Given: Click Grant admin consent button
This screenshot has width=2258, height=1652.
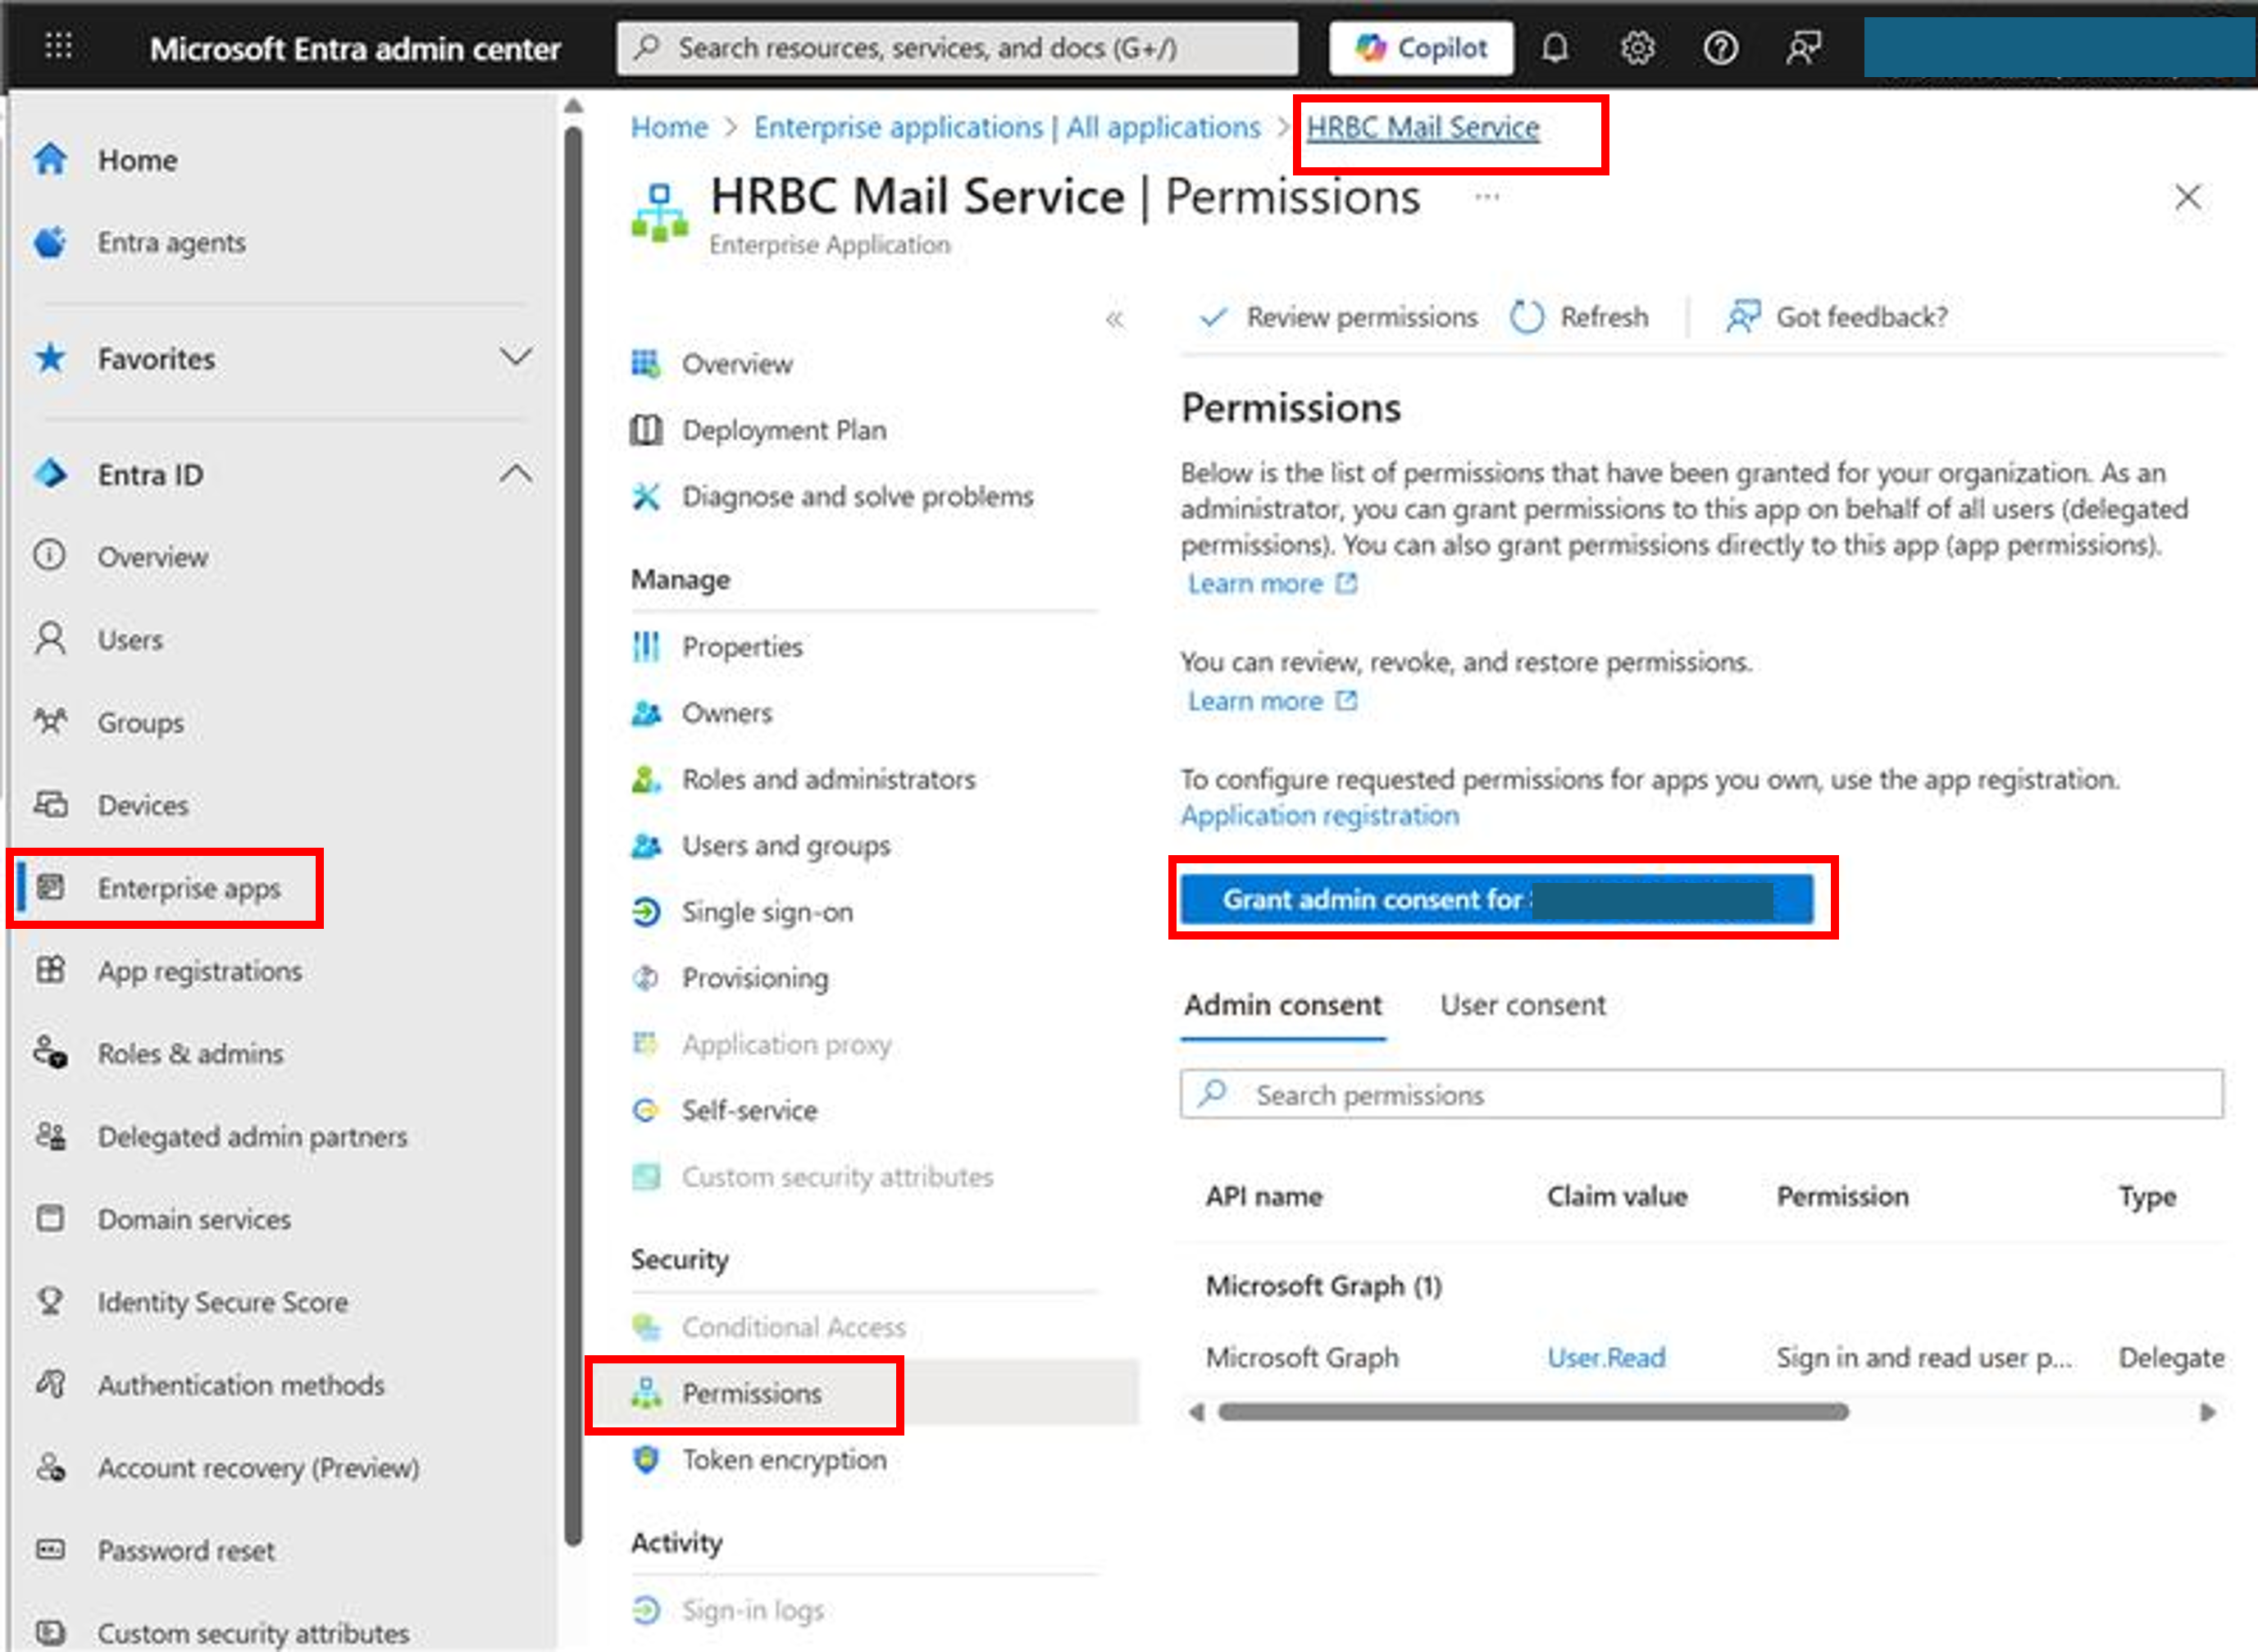Looking at the screenshot, I should pyautogui.click(x=1496, y=899).
